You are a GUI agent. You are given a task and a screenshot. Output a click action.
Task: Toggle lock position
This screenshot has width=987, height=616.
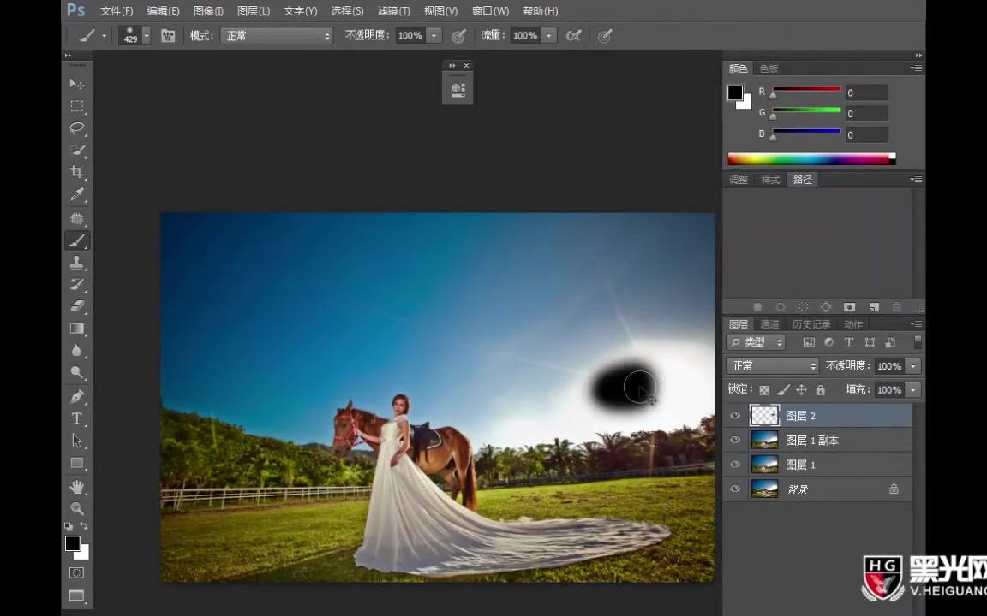[801, 390]
